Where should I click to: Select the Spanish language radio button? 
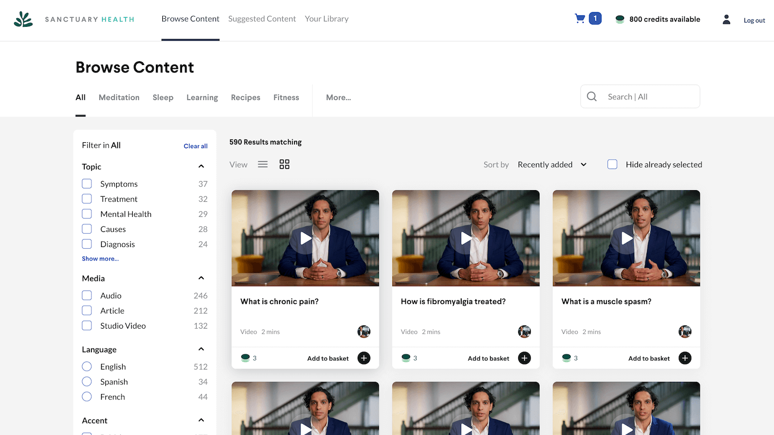[87, 382]
